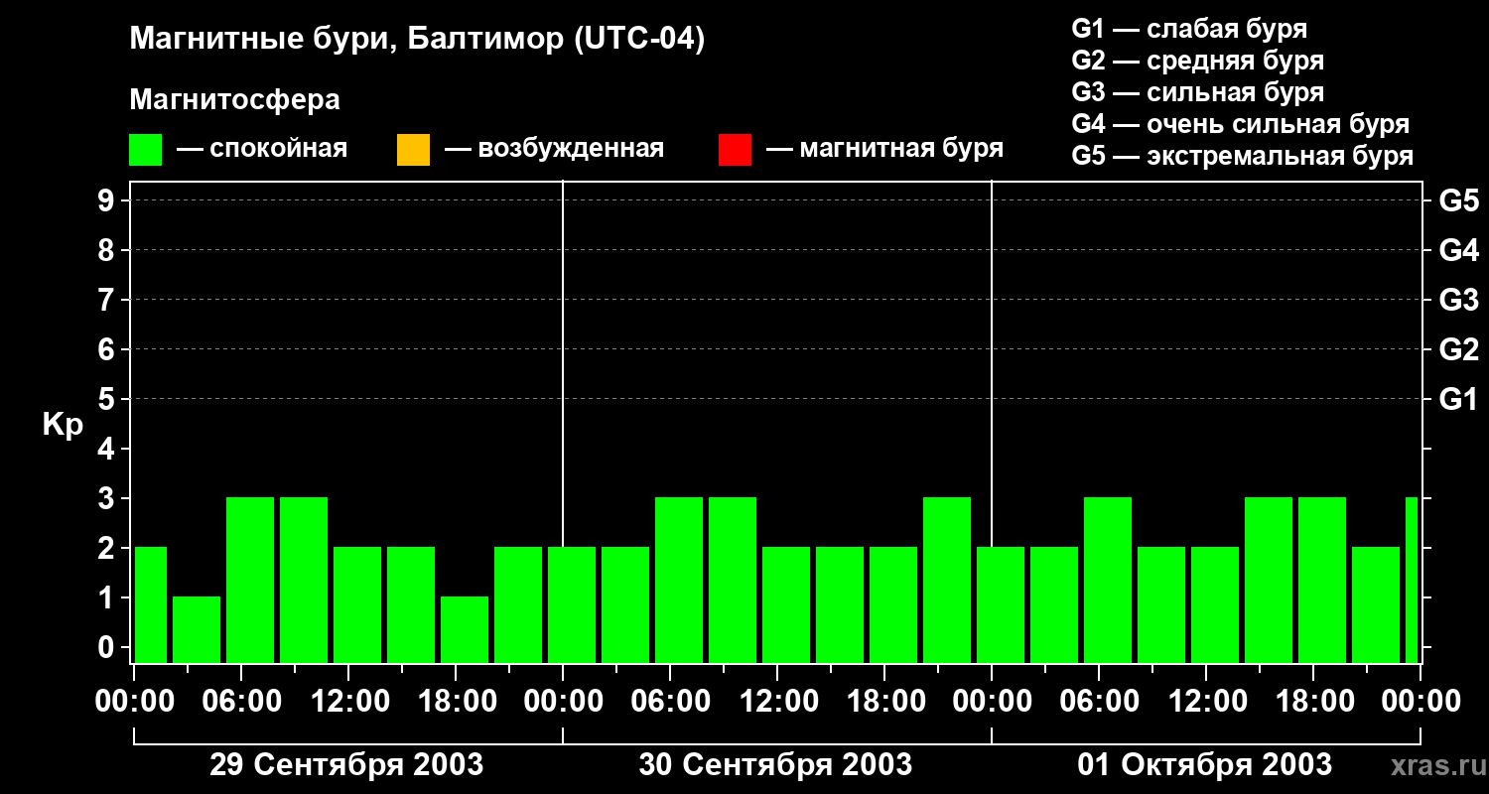Select the 'G5 — экстремальная буря' description
This screenshot has width=1489, height=794.
[x=1243, y=156]
